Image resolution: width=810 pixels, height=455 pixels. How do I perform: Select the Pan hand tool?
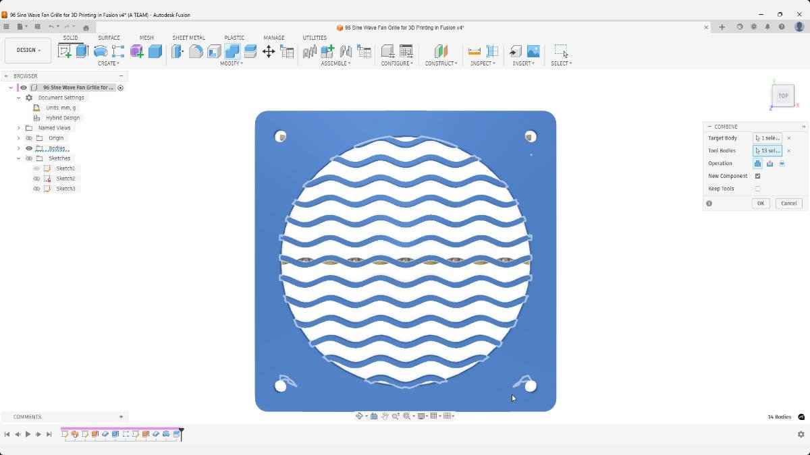coord(385,416)
